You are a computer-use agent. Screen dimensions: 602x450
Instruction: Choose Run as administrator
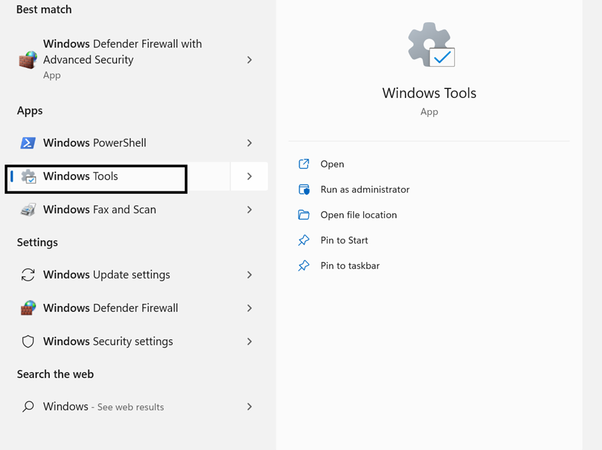pos(365,189)
